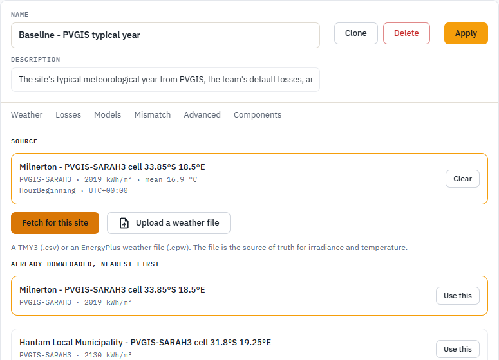Click the NAME field label
This screenshot has height=360, width=499.
pyautogui.click(x=20, y=15)
